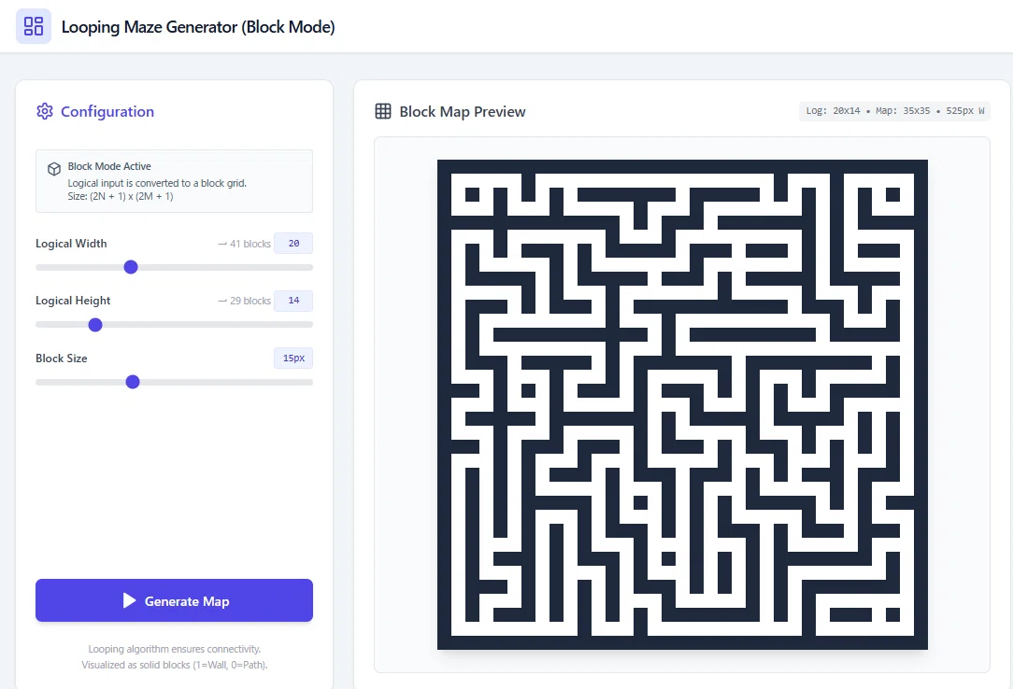Click the Logical Height value field showing 14

(x=293, y=301)
